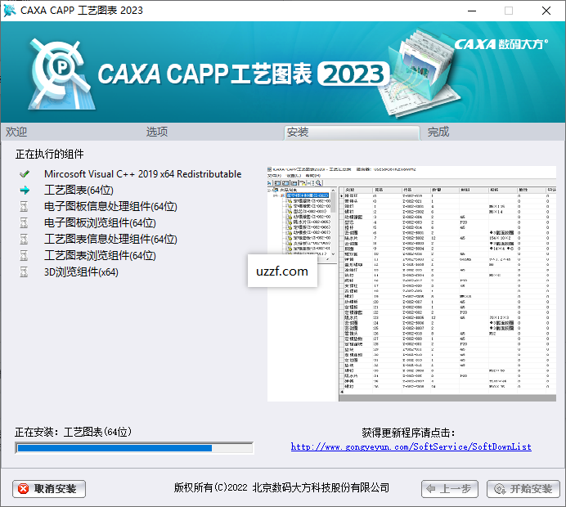
Task: Open the gongyeyun.com SoftDownList update link
Action: [x=411, y=447]
